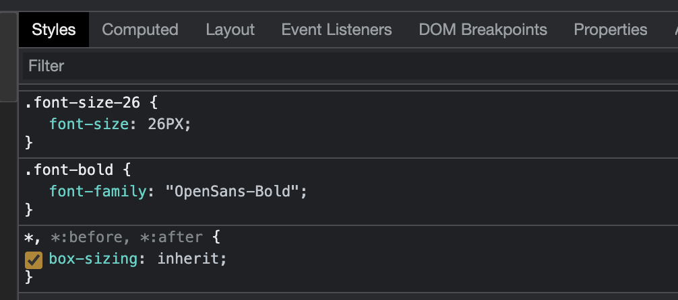Uncheck the box-sizing property checkbox

(x=34, y=260)
